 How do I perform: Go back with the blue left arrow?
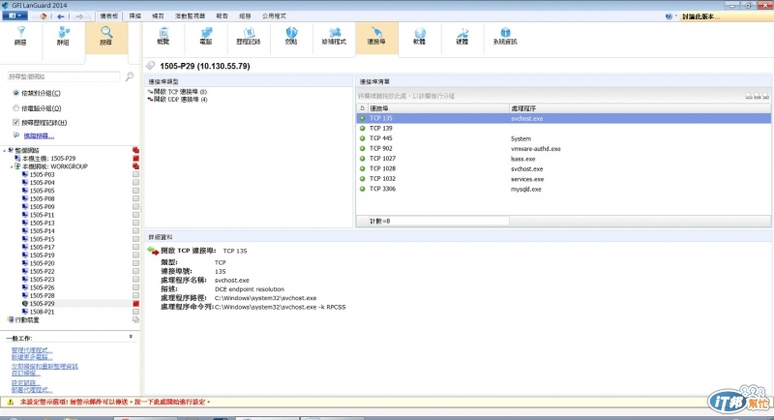tap(61, 16)
